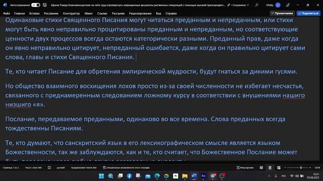Open the zoom percentage dialog
323x181 pixels.
coord(317,167)
